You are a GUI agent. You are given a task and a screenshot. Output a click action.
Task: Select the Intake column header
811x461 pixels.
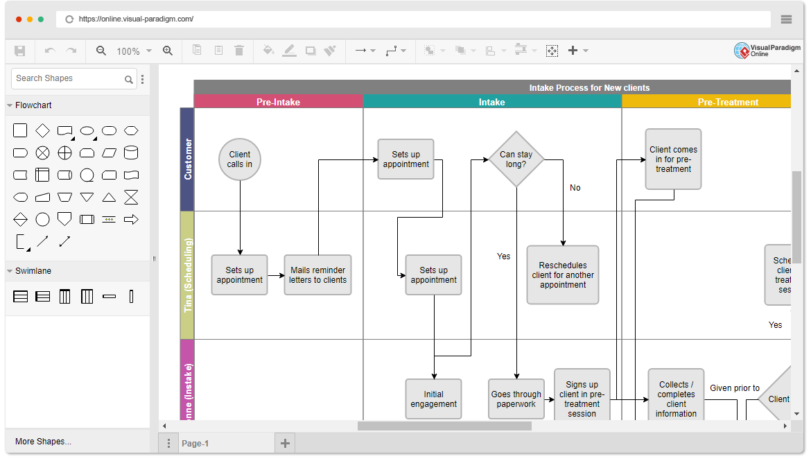tap(492, 102)
